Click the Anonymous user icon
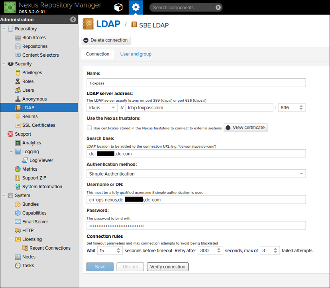Screen dimensions: 330x288 click(18, 99)
